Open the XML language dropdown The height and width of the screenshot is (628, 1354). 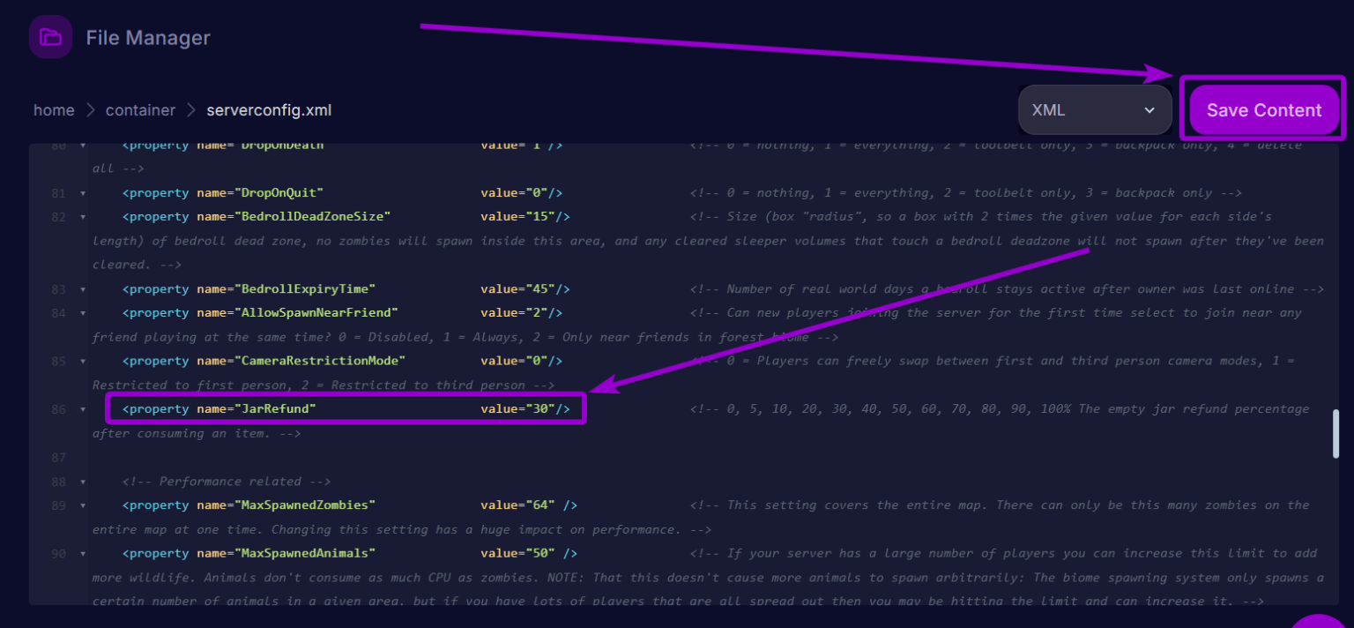pyautogui.click(x=1094, y=110)
